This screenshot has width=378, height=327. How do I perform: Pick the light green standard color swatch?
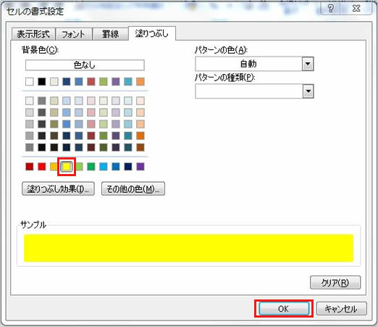pyautogui.click(x=80, y=167)
